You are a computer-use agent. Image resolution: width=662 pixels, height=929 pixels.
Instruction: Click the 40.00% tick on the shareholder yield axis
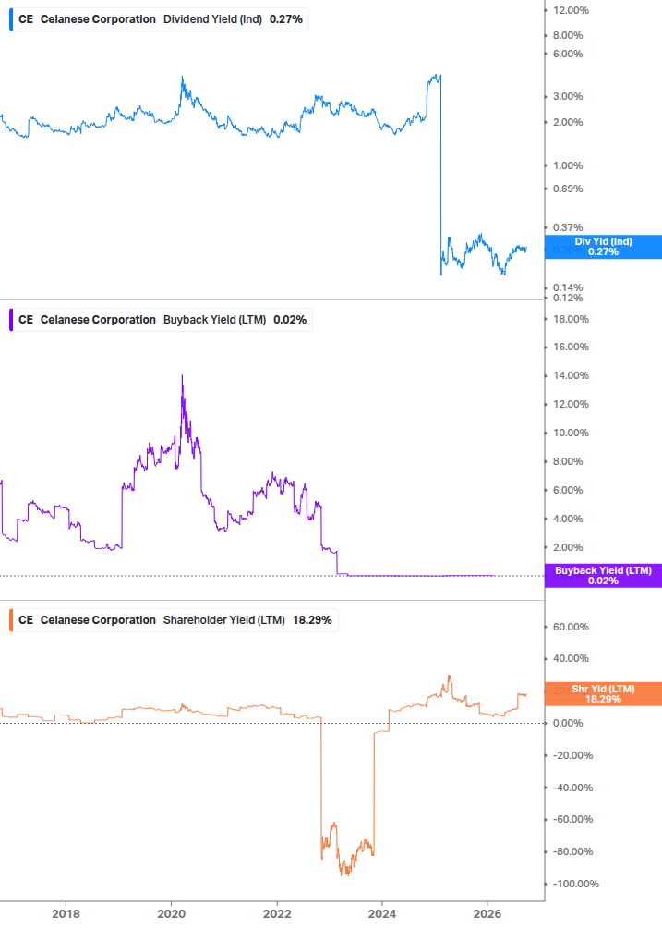click(571, 659)
